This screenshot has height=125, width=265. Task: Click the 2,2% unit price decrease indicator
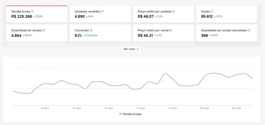click(x=159, y=17)
